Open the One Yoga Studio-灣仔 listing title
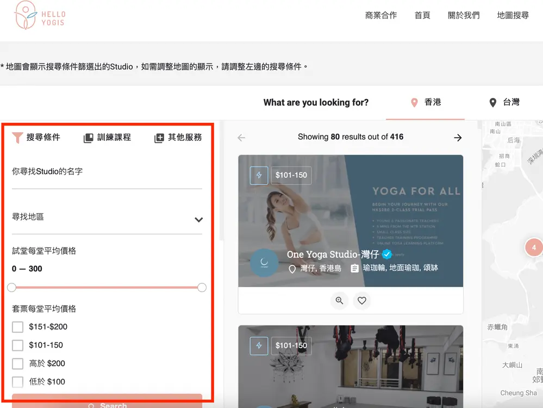Image resolution: width=543 pixels, height=408 pixels. (333, 255)
